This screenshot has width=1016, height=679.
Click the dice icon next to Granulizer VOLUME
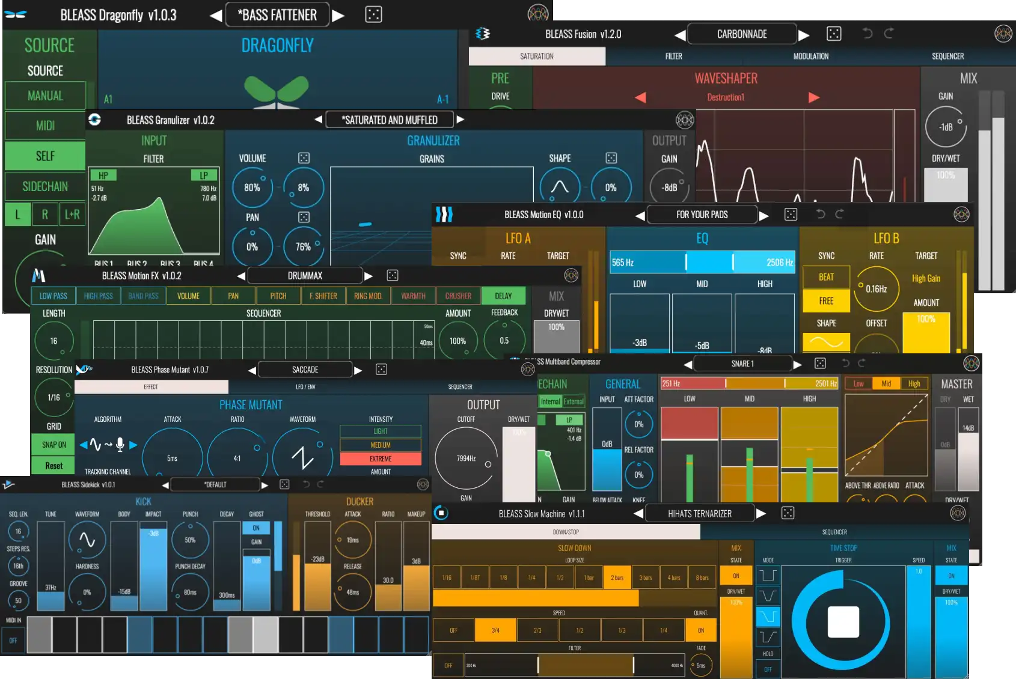click(304, 158)
